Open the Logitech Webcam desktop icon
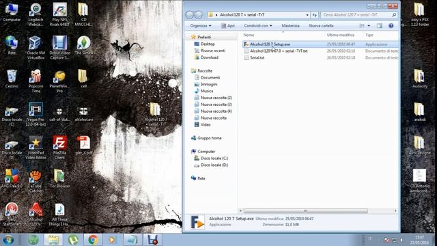 [x=36, y=14]
